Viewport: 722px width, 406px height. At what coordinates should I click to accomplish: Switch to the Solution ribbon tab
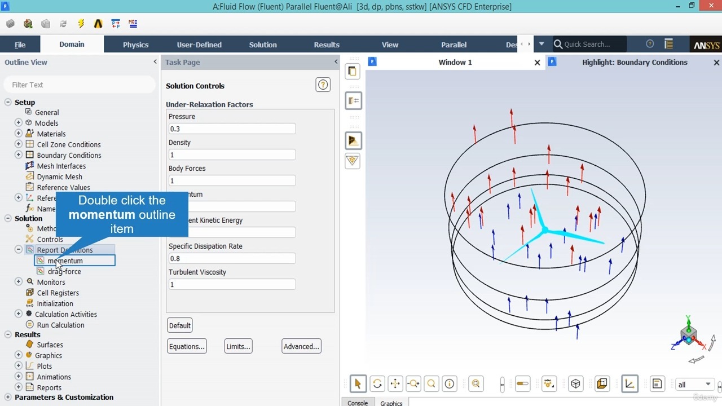[263, 45]
